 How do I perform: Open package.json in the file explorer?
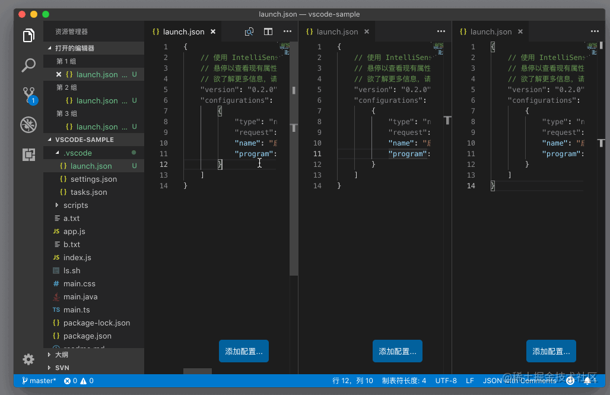[x=87, y=336]
